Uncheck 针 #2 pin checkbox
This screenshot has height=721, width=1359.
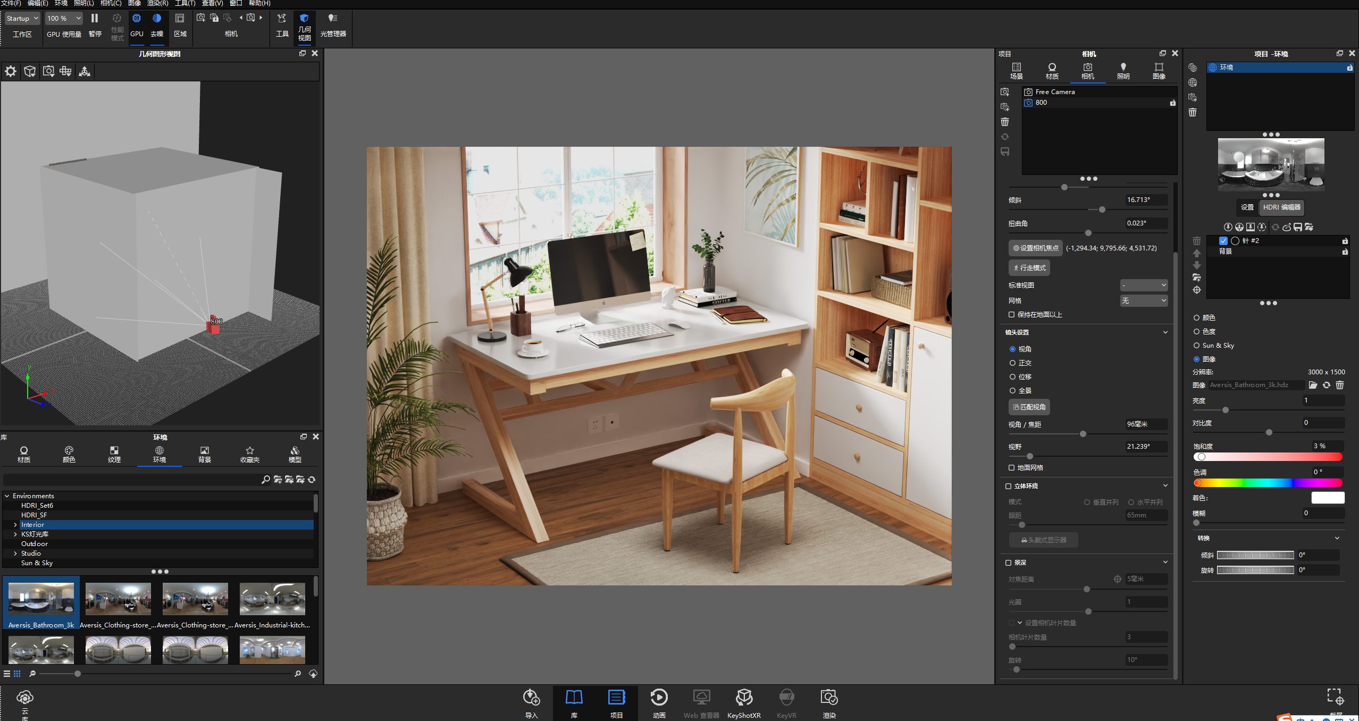click(1223, 241)
